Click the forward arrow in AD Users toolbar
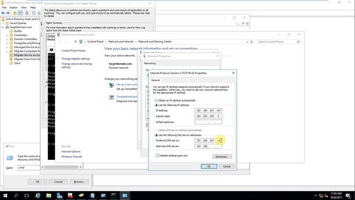The width and height of the screenshot is (355, 200). coord(8,13)
